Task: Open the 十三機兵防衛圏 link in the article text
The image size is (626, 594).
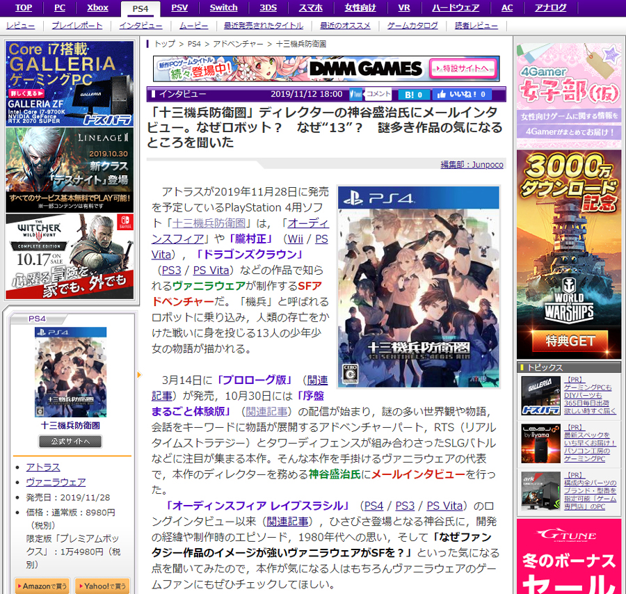Action: [211, 223]
